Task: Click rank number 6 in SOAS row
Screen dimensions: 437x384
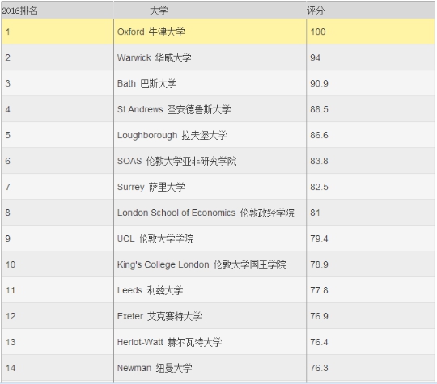Action: (8, 161)
